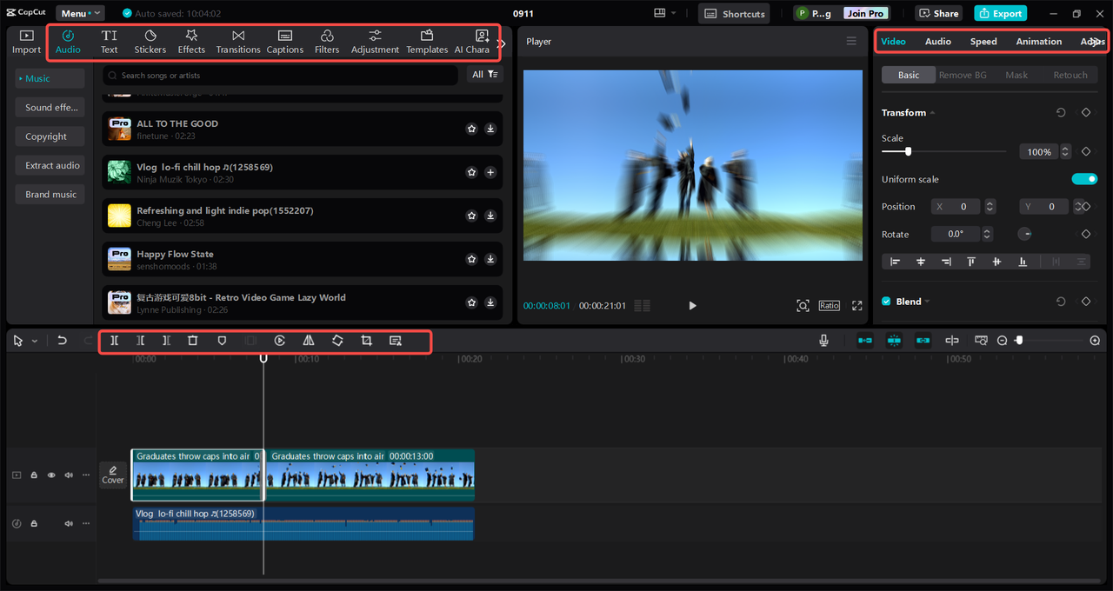Click the Export button

click(x=1000, y=13)
